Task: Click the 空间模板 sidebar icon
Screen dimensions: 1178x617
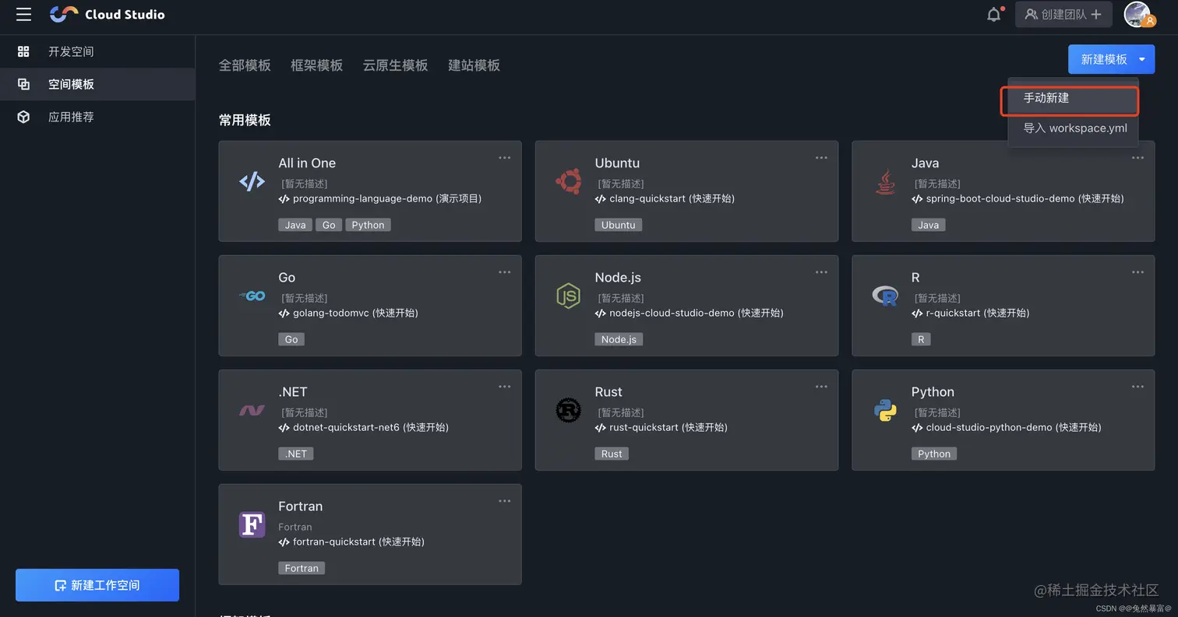Action: coord(23,84)
